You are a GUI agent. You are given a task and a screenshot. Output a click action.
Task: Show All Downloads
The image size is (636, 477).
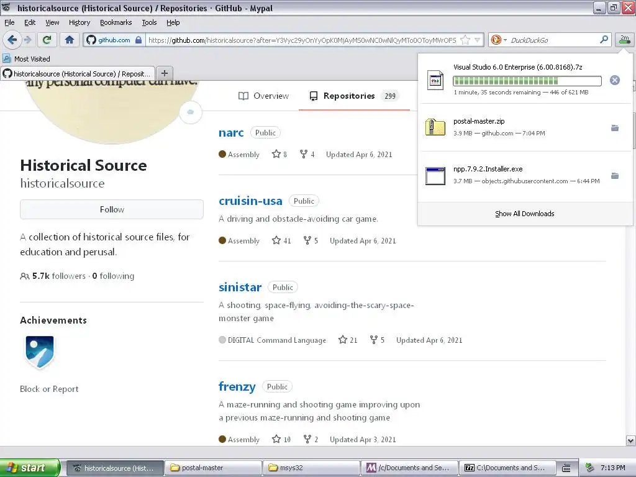(x=524, y=214)
